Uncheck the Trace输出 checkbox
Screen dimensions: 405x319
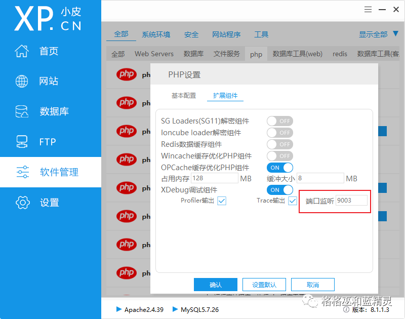point(293,201)
